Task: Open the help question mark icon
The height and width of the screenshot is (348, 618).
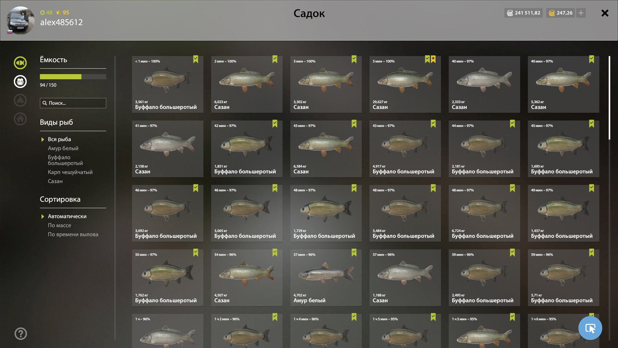Action: pyautogui.click(x=21, y=333)
